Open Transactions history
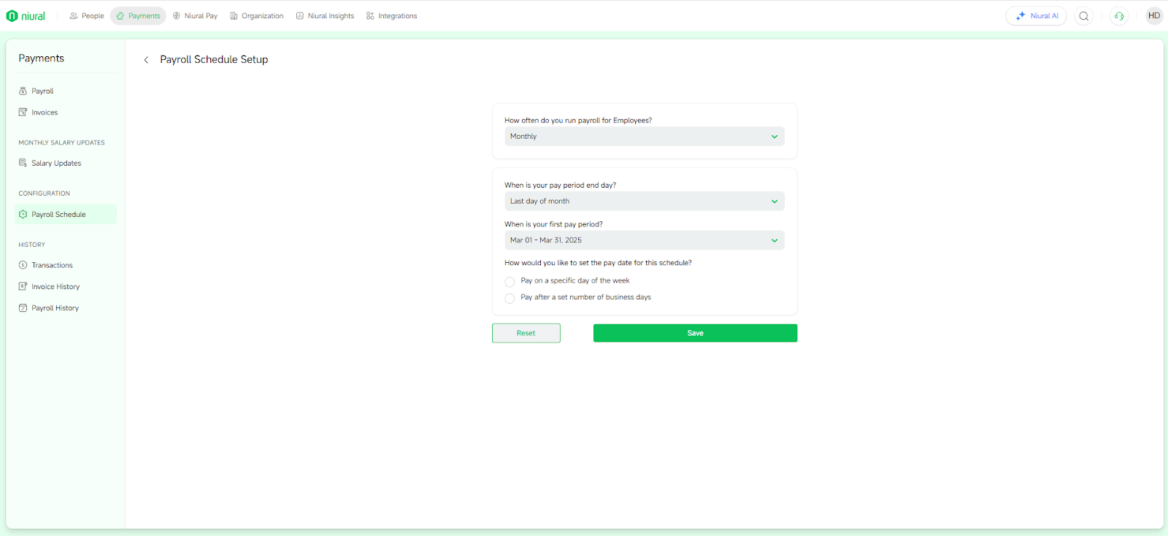This screenshot has width=1168, height=536. coord(66,265)
